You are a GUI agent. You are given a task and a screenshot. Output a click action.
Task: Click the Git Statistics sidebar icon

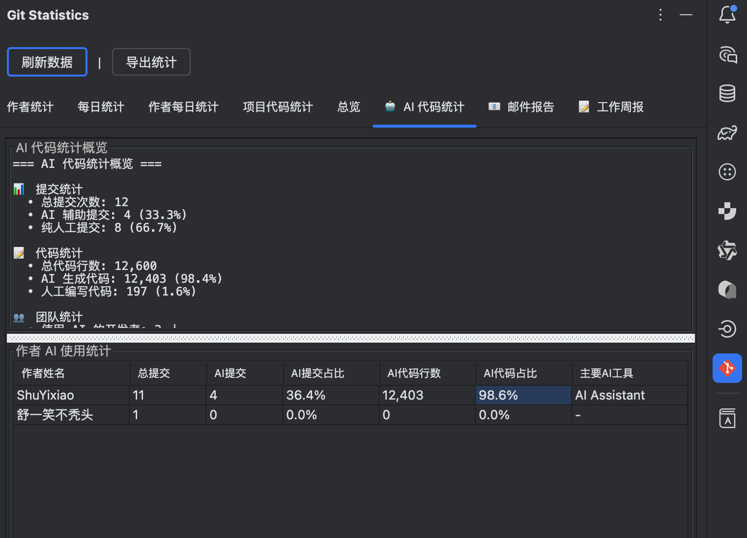[x=727, y=368]
